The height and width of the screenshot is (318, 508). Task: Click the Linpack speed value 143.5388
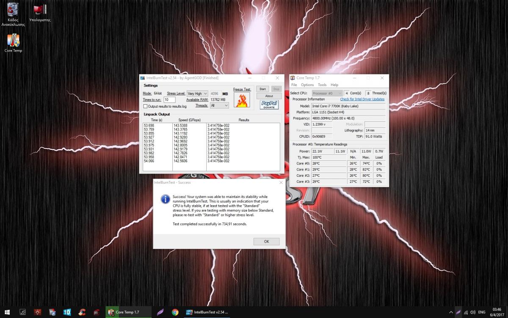tap(180, 126)
